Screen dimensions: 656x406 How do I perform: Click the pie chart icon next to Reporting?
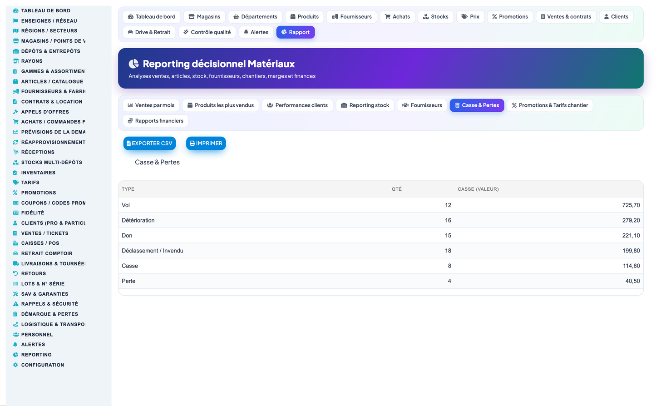tap(15, 355)
